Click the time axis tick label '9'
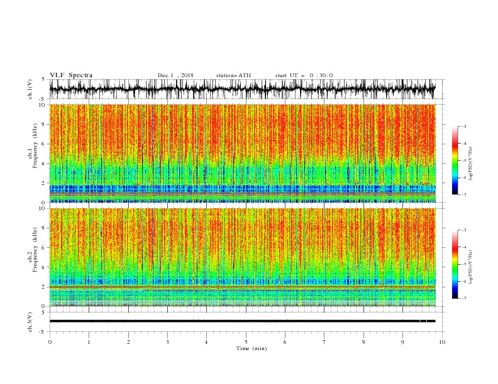Screen dimensions: 498x384 (402, 342)
